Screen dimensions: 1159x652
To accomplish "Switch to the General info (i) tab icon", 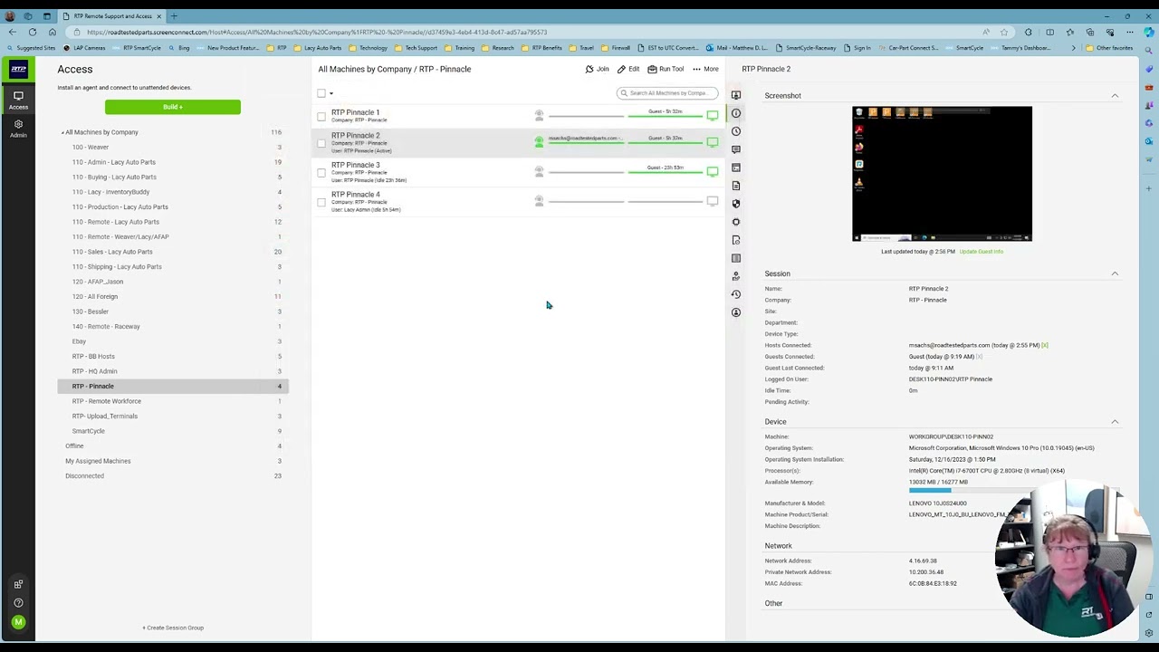I will pyautogui.click(x=736, y=113).
